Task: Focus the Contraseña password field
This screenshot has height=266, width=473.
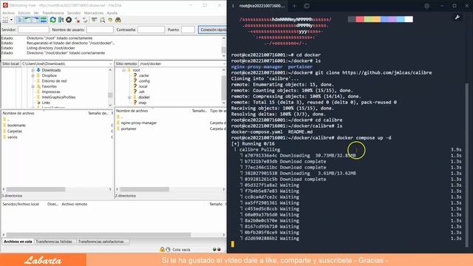Action: click(151, 30)
